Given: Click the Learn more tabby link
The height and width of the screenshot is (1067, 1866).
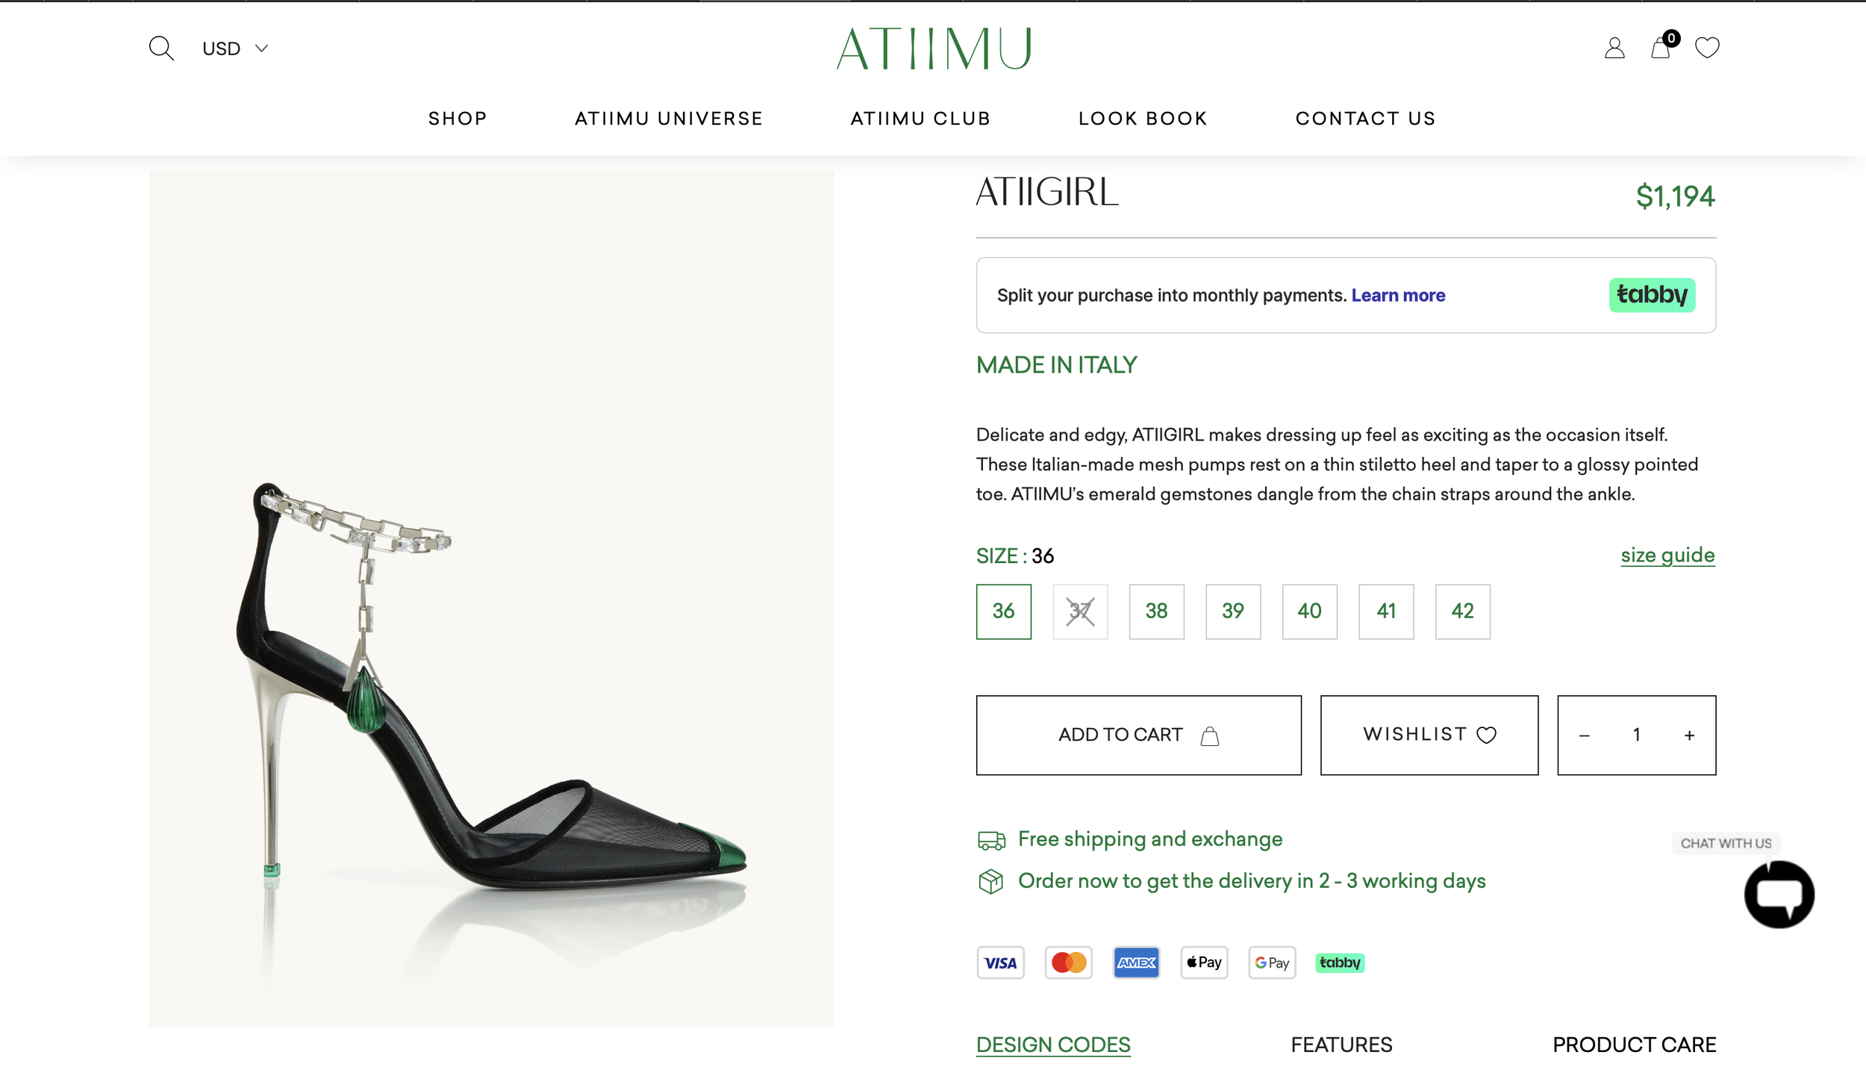Looking at the screenshot, I should (1398, 295).
